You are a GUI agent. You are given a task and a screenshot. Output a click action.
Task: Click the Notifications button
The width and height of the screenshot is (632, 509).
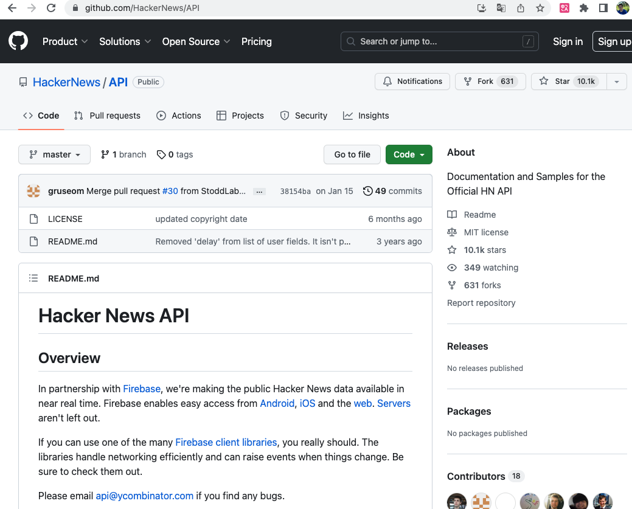(412, 81)
